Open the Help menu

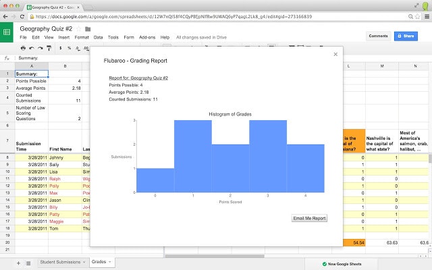coord(165,37)
